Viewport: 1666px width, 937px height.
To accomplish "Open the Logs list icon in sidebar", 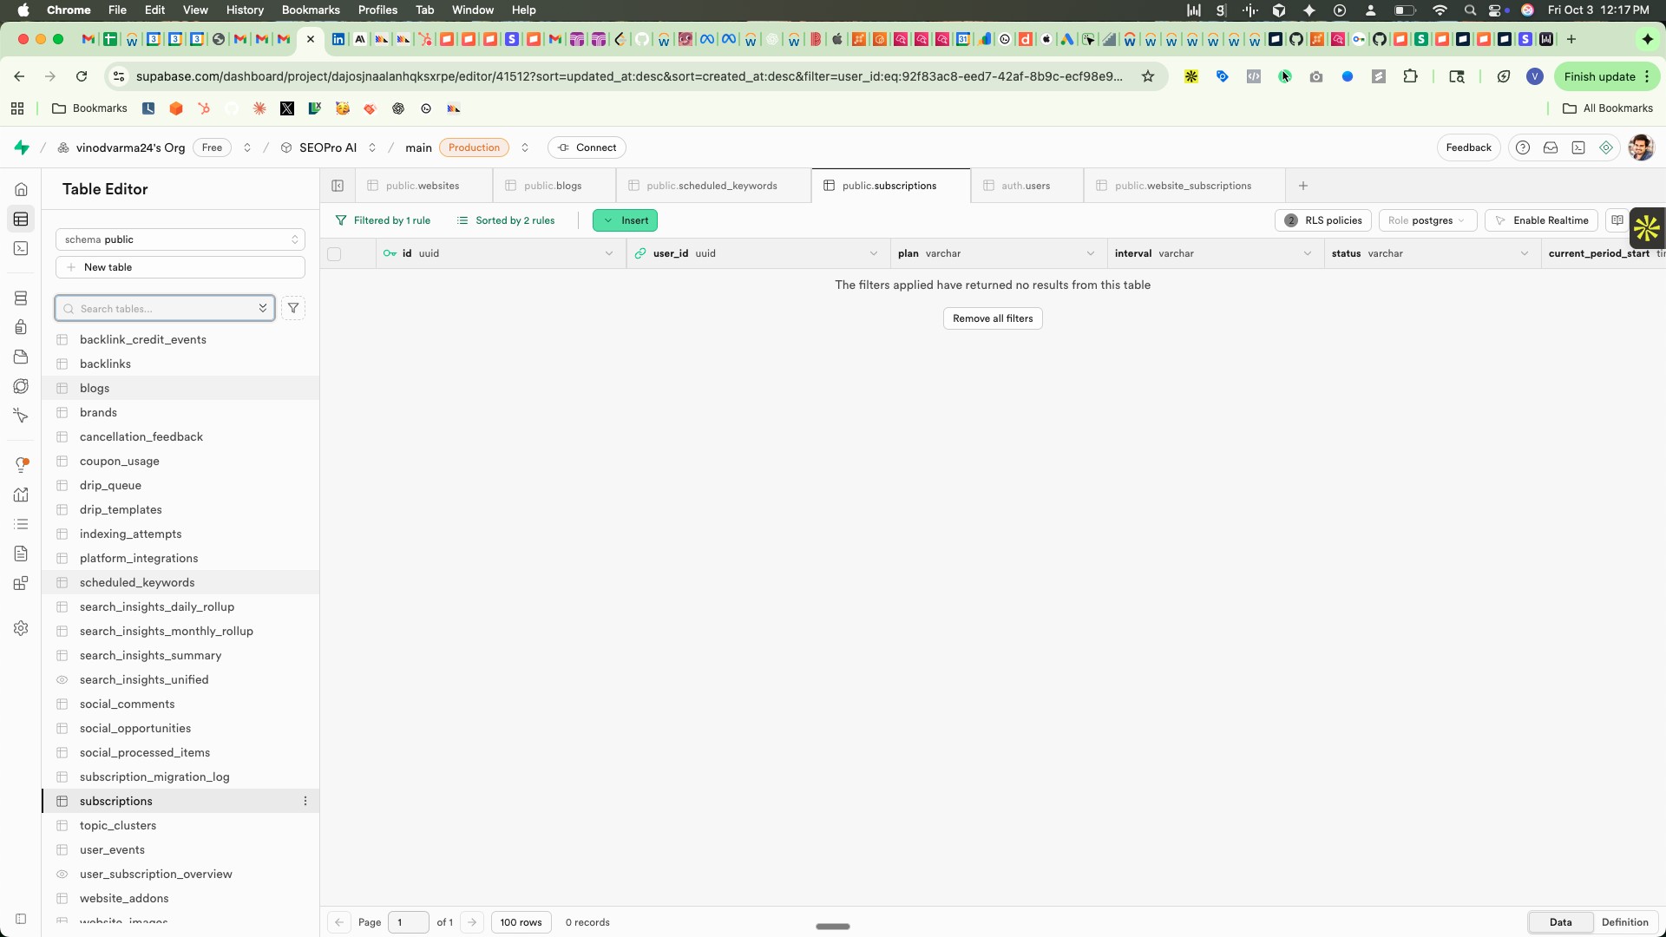I will (x=21, y=524).
